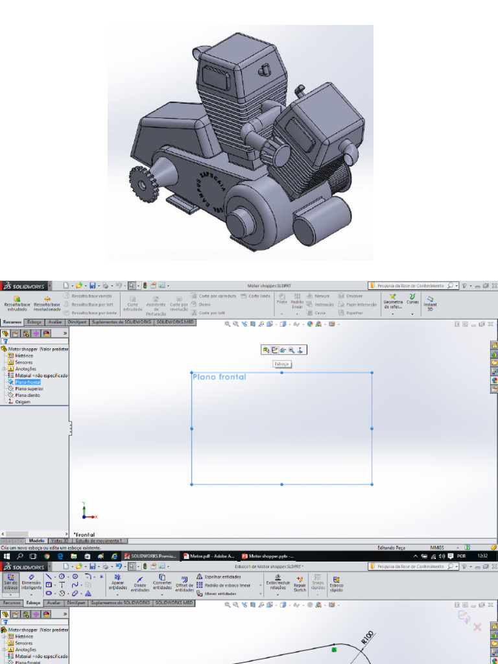Toggle Esboço rápido in the sketch ribbon
This screenshot has width=498, height=664.
point(337,584)
